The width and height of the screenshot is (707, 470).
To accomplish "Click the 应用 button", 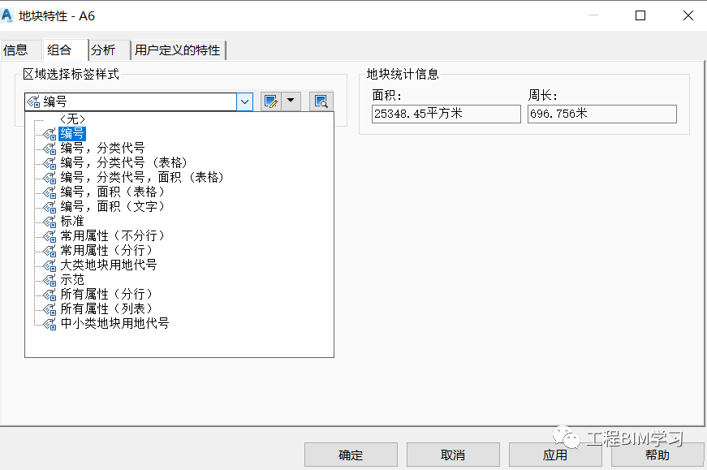I will coord(555,455).
